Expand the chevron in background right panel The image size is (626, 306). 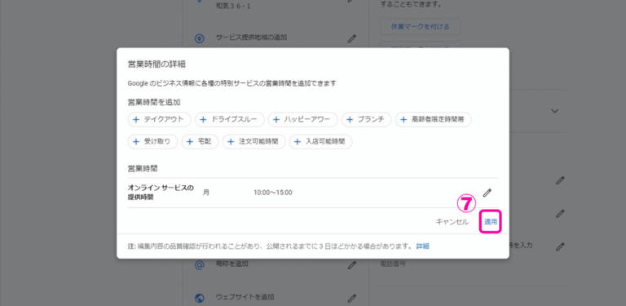554,111
